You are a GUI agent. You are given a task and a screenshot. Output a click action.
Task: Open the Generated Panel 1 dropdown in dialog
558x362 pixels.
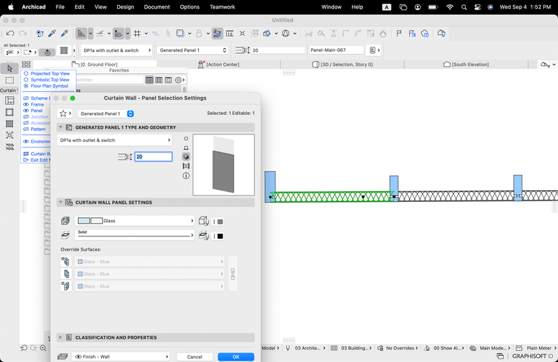pyautogui.click(x=106, y=113)
